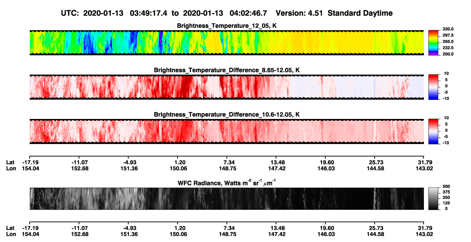
Task: Click longitude 143.02 on the bottom axis
Action: point(425,234)
